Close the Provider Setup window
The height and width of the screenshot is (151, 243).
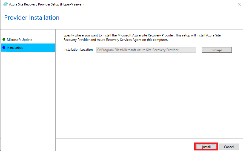click(x=239, y=4)
